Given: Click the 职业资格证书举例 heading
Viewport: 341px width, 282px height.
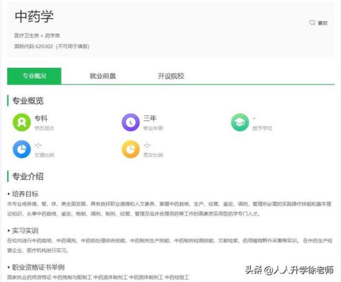Looking at the screenshot, I should pos(39,267).
